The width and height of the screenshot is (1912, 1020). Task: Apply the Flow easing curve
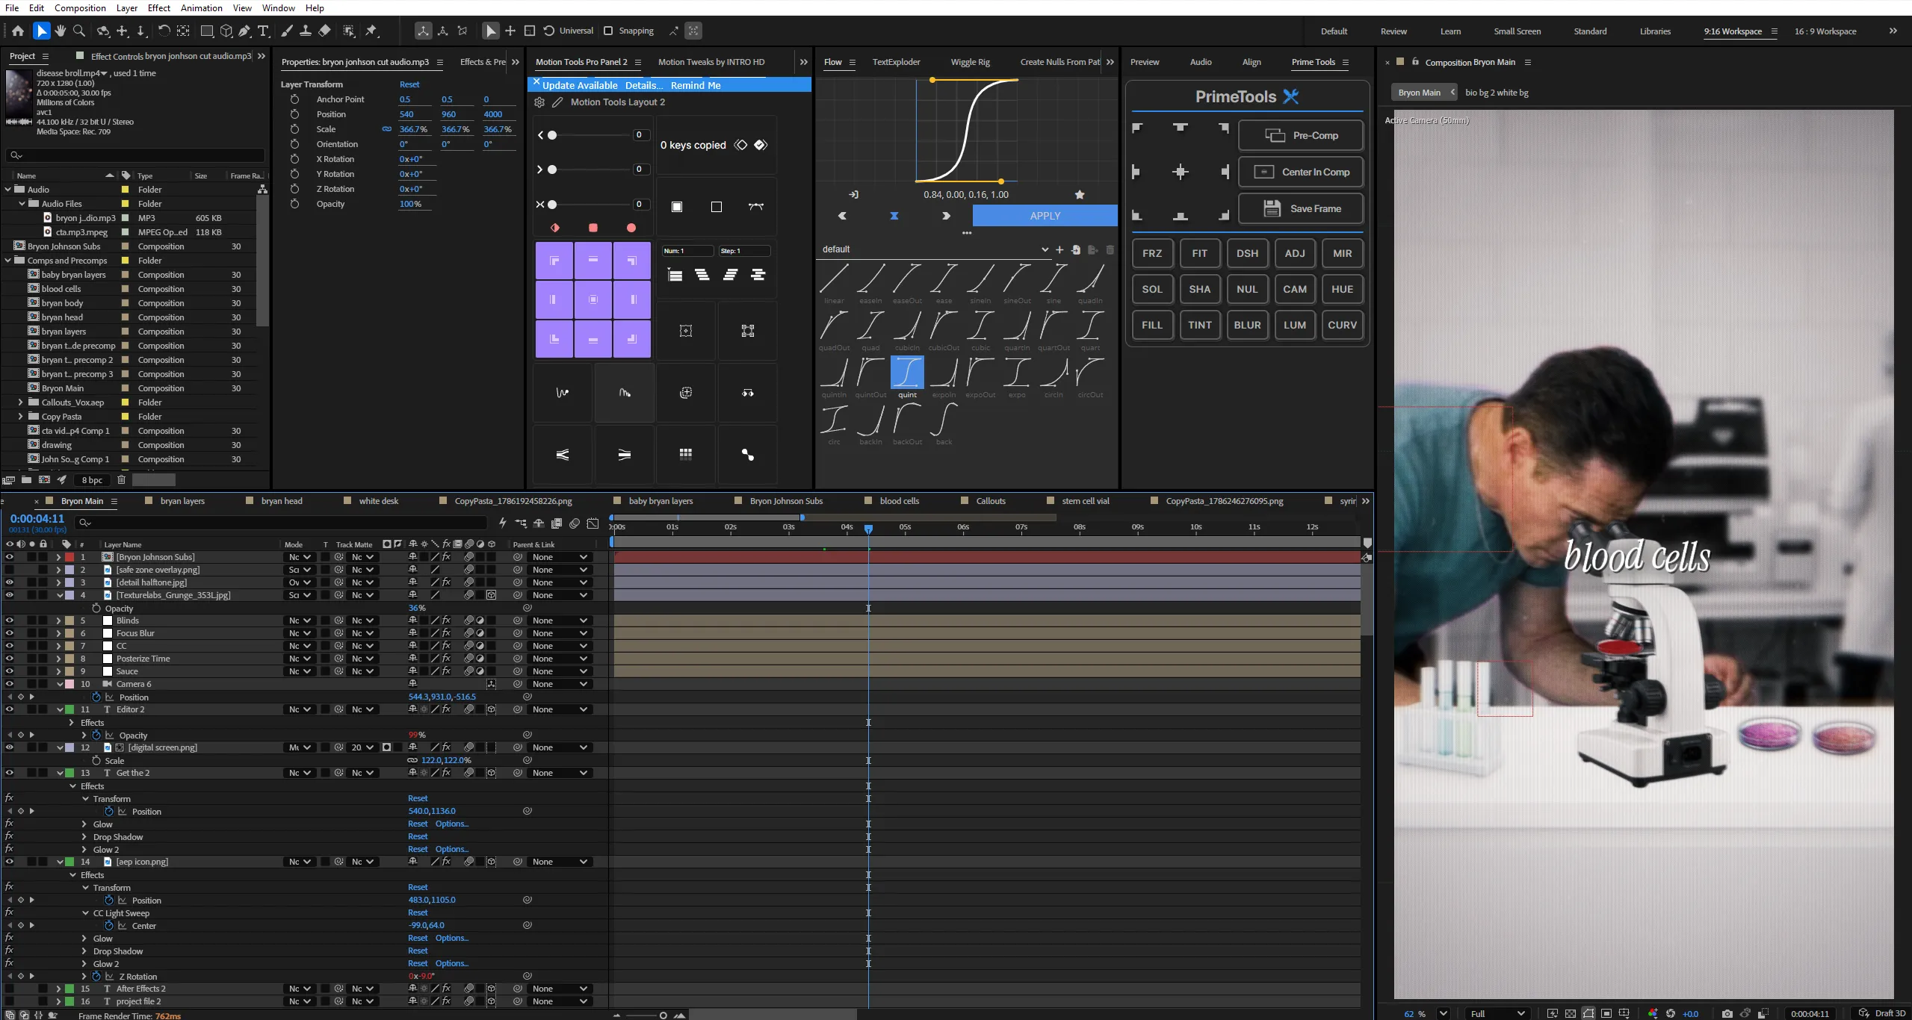click(x=1045, y=216)
